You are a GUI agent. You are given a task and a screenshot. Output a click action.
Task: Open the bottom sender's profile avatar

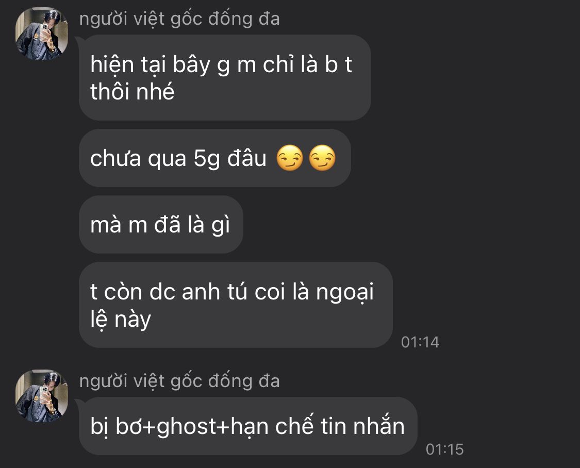pos(41,396)
